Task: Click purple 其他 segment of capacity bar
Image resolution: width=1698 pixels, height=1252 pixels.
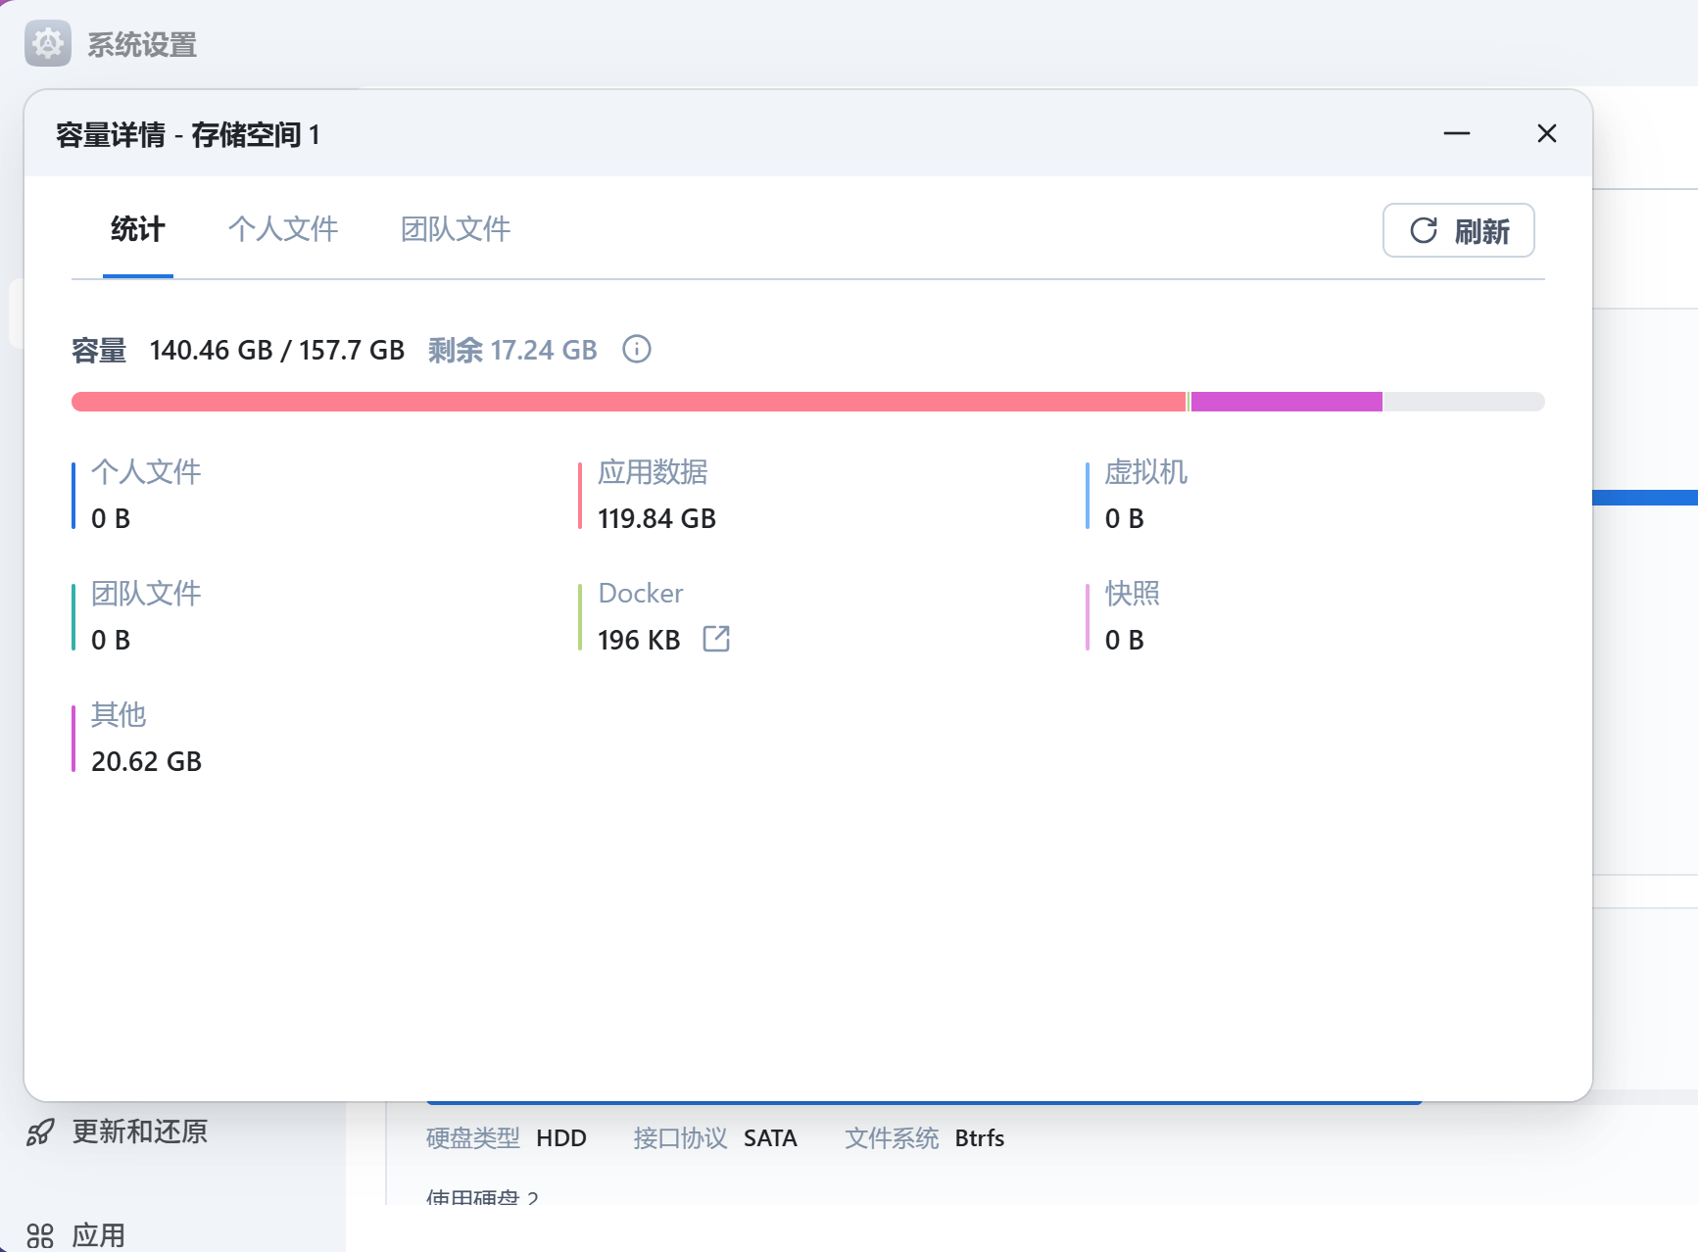Action: pos(1286,402)
